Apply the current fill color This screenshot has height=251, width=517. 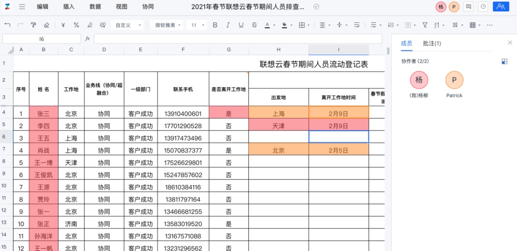tap(284, 25)
